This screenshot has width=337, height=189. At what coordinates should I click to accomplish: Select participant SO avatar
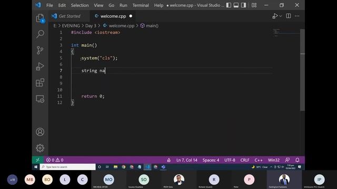click(144, 180)
